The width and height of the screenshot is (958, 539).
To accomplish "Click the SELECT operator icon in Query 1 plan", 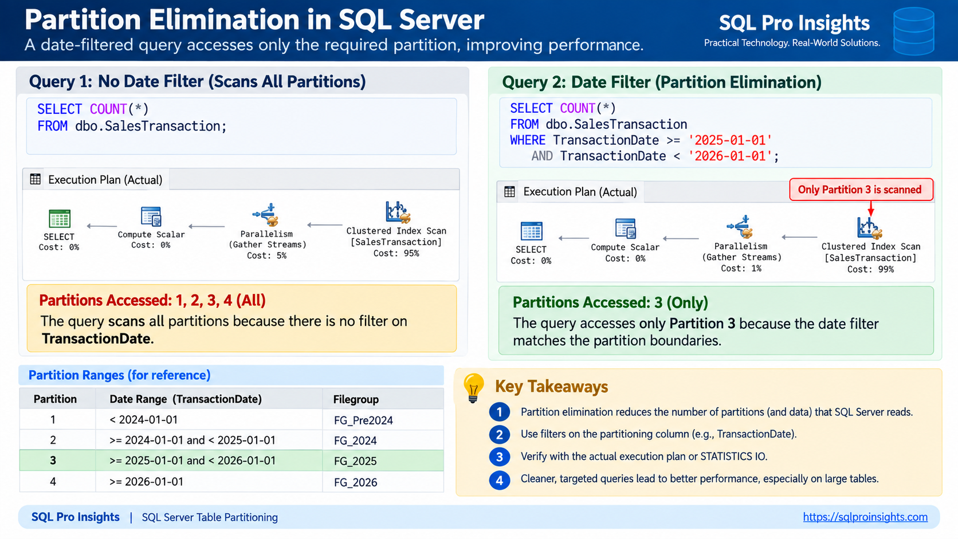I will (60, 219).
